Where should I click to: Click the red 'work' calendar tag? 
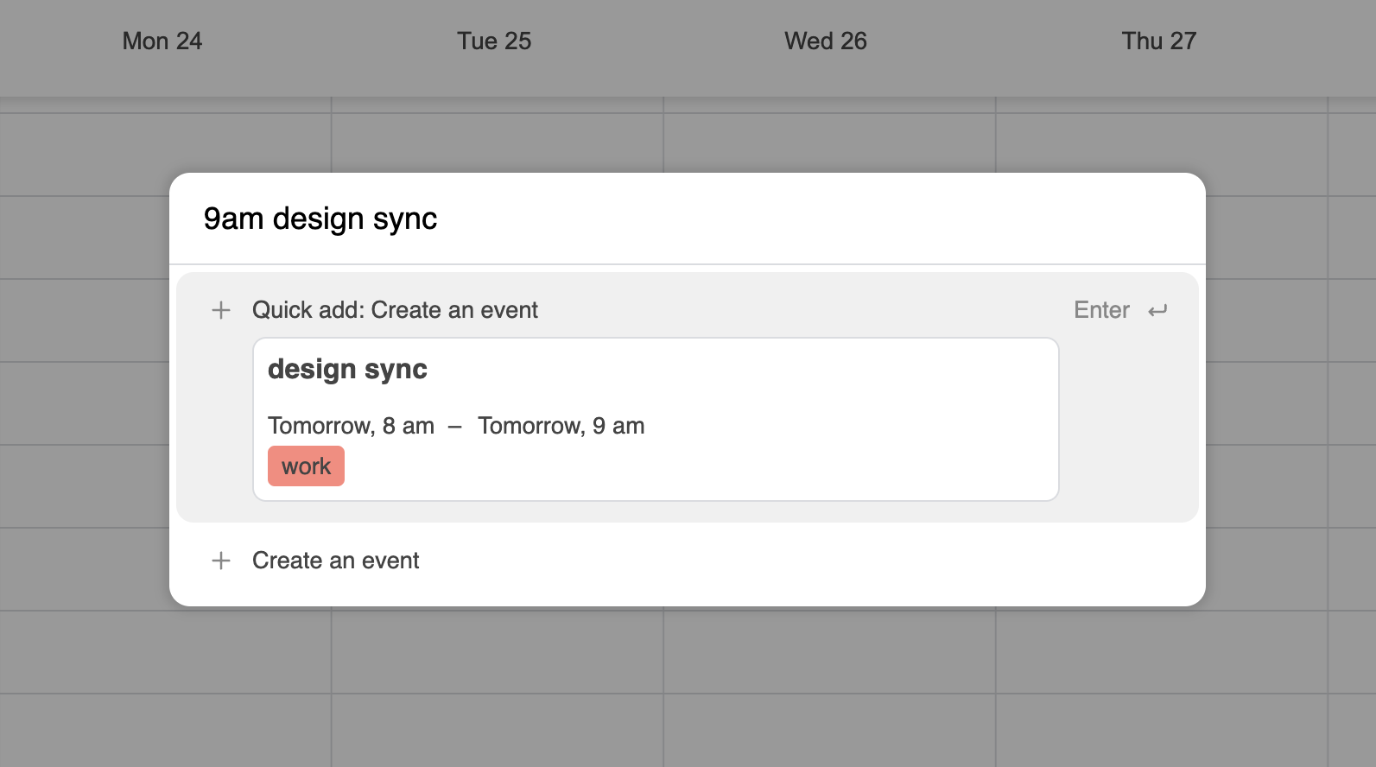pyautogui.click(x=306, y=466)
